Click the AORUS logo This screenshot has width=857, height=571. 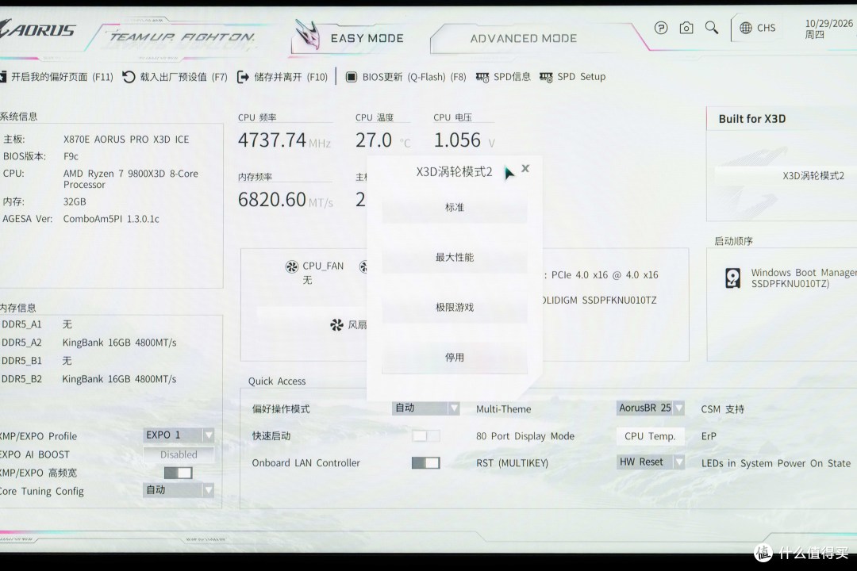[x=37, y=29]
